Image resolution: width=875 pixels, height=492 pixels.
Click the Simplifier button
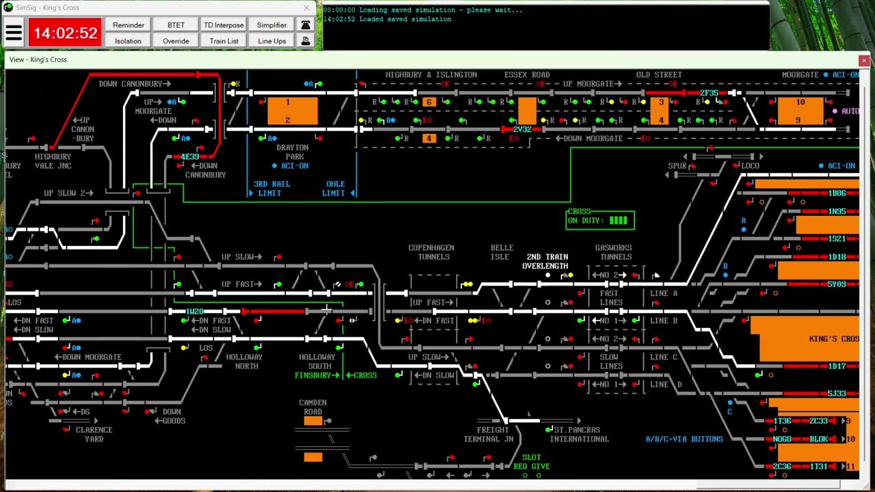pos(271,25)
